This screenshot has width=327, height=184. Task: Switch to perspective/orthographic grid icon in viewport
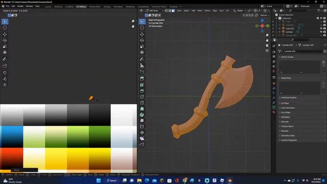click(x=267, y=51)
